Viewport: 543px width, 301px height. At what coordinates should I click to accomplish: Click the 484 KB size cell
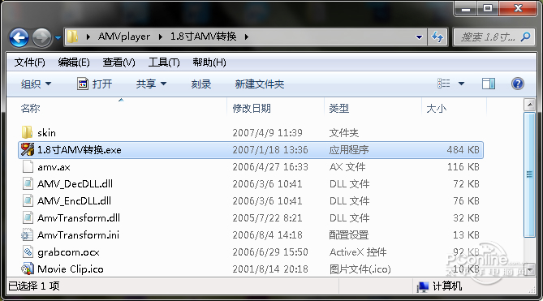click(x=463, y=150)
